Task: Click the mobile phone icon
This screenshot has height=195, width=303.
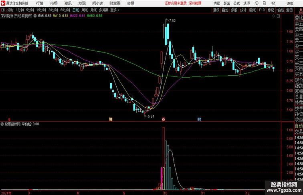Action: 264,3
